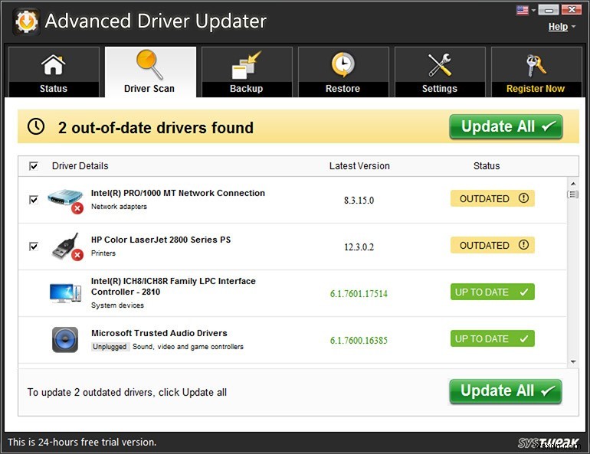
Task: Click the top Update All button
Action: pos(506,126)
